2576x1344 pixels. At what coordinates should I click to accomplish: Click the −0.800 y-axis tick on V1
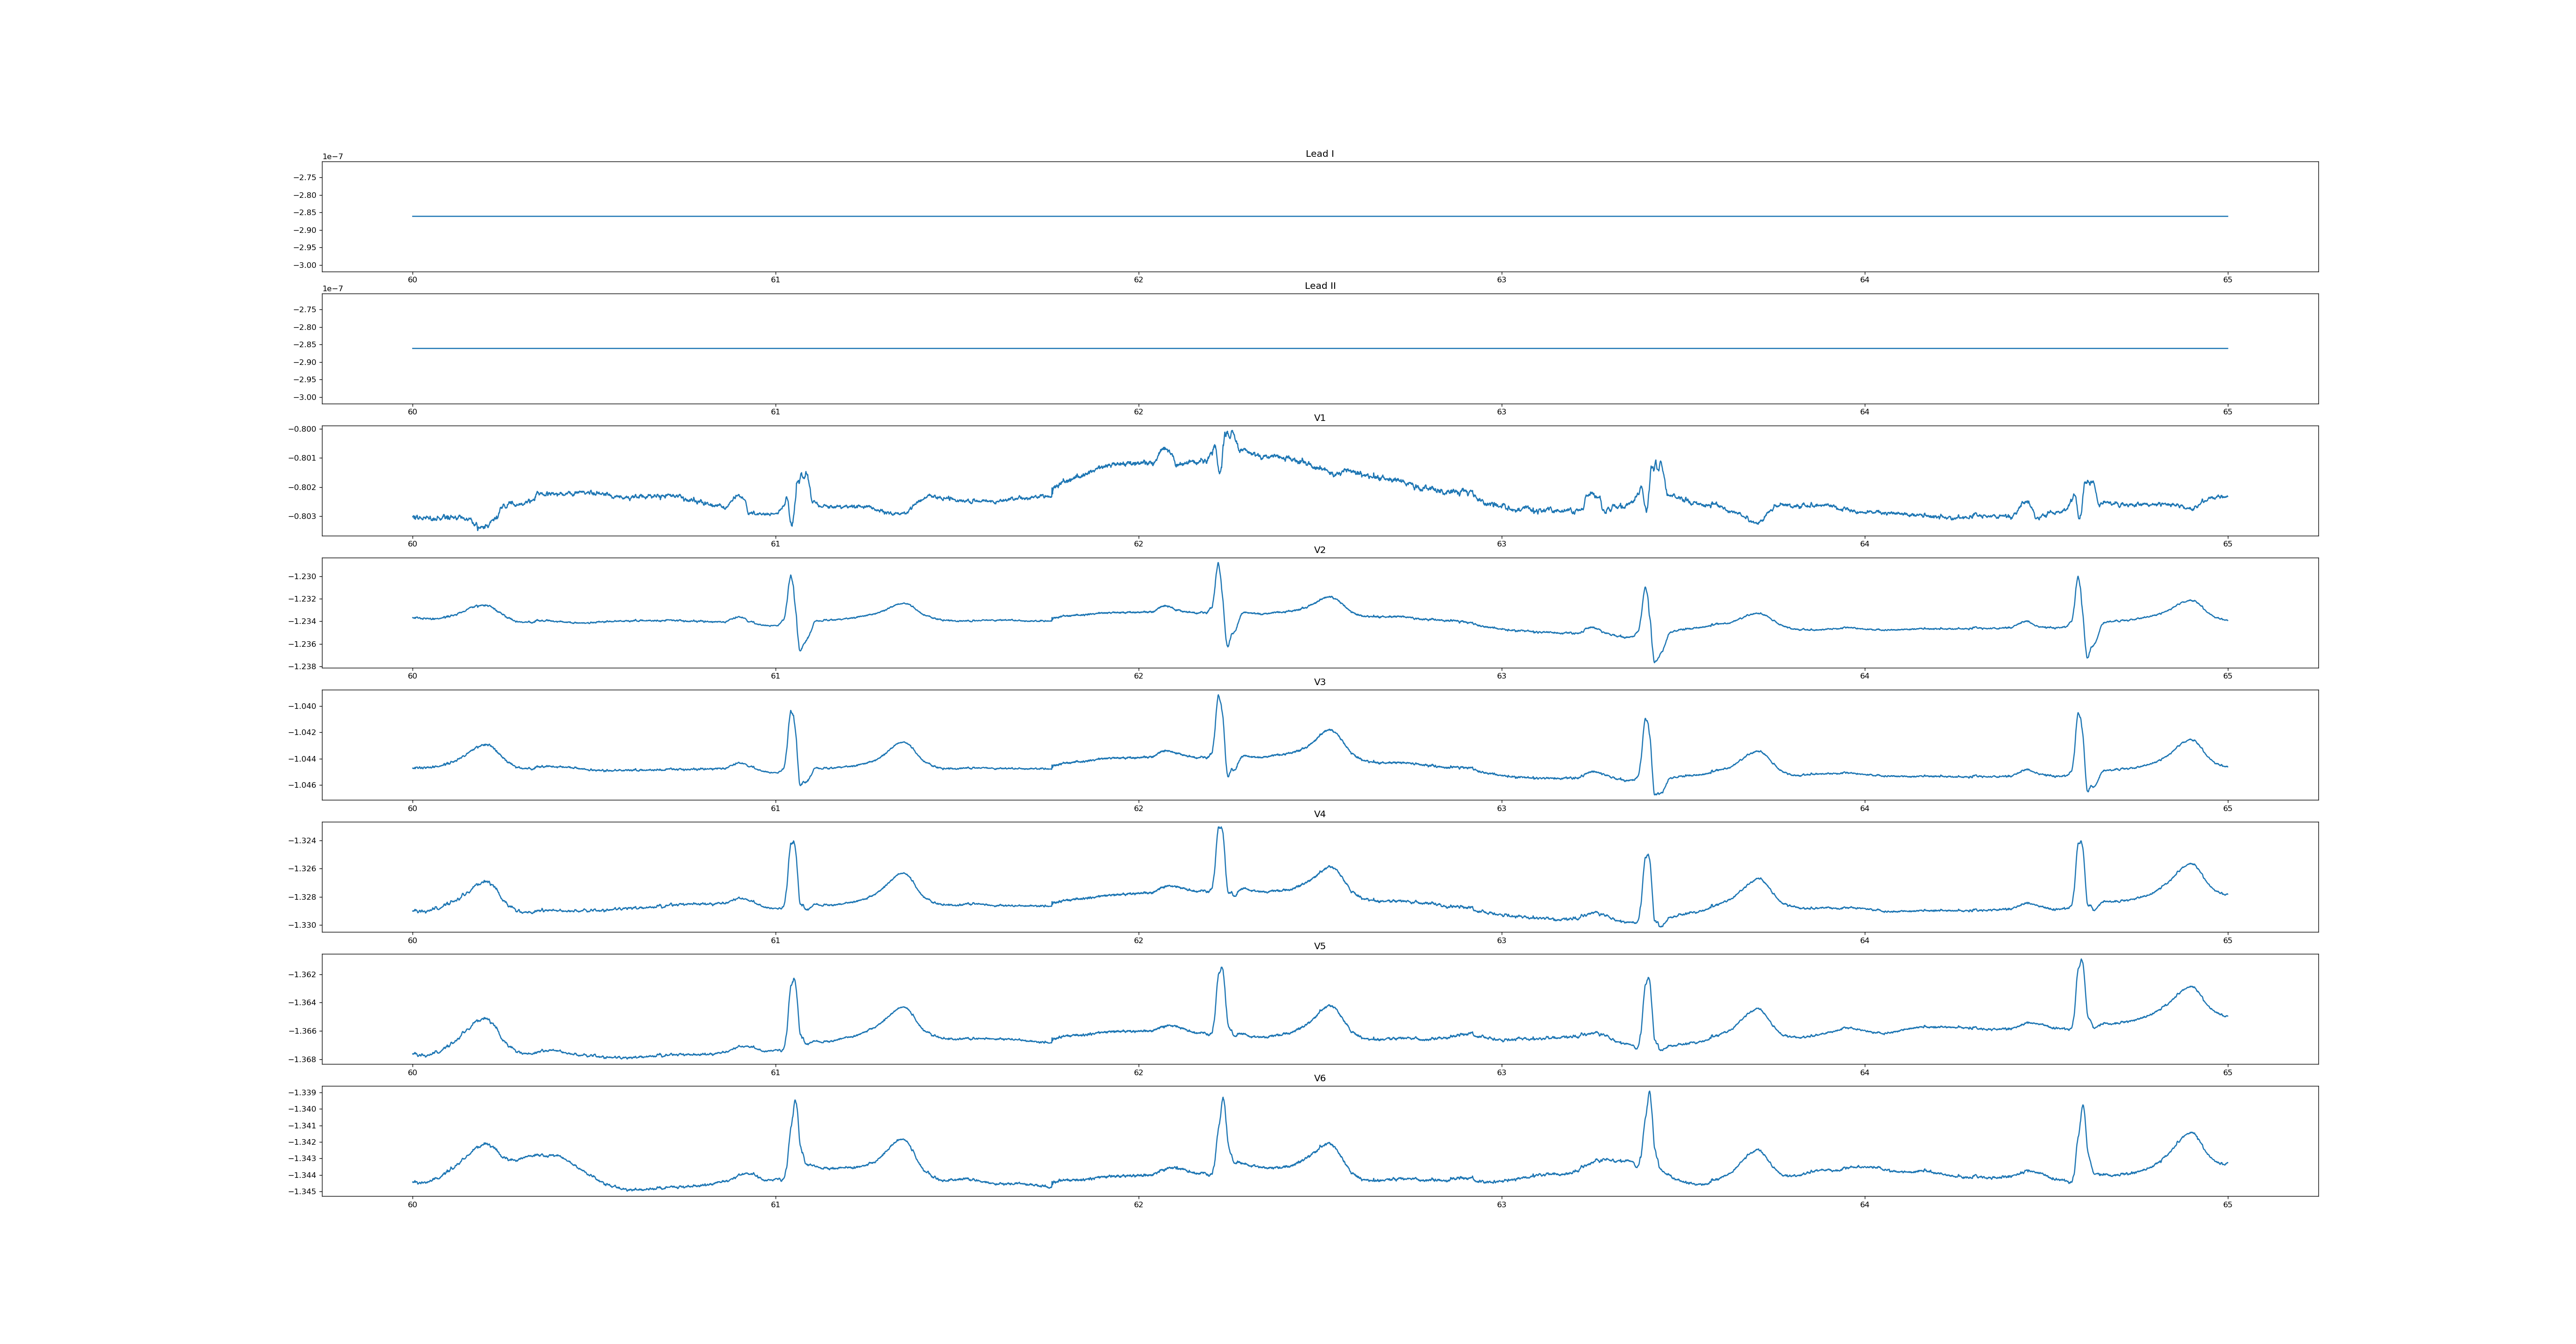tap(302, 429)
